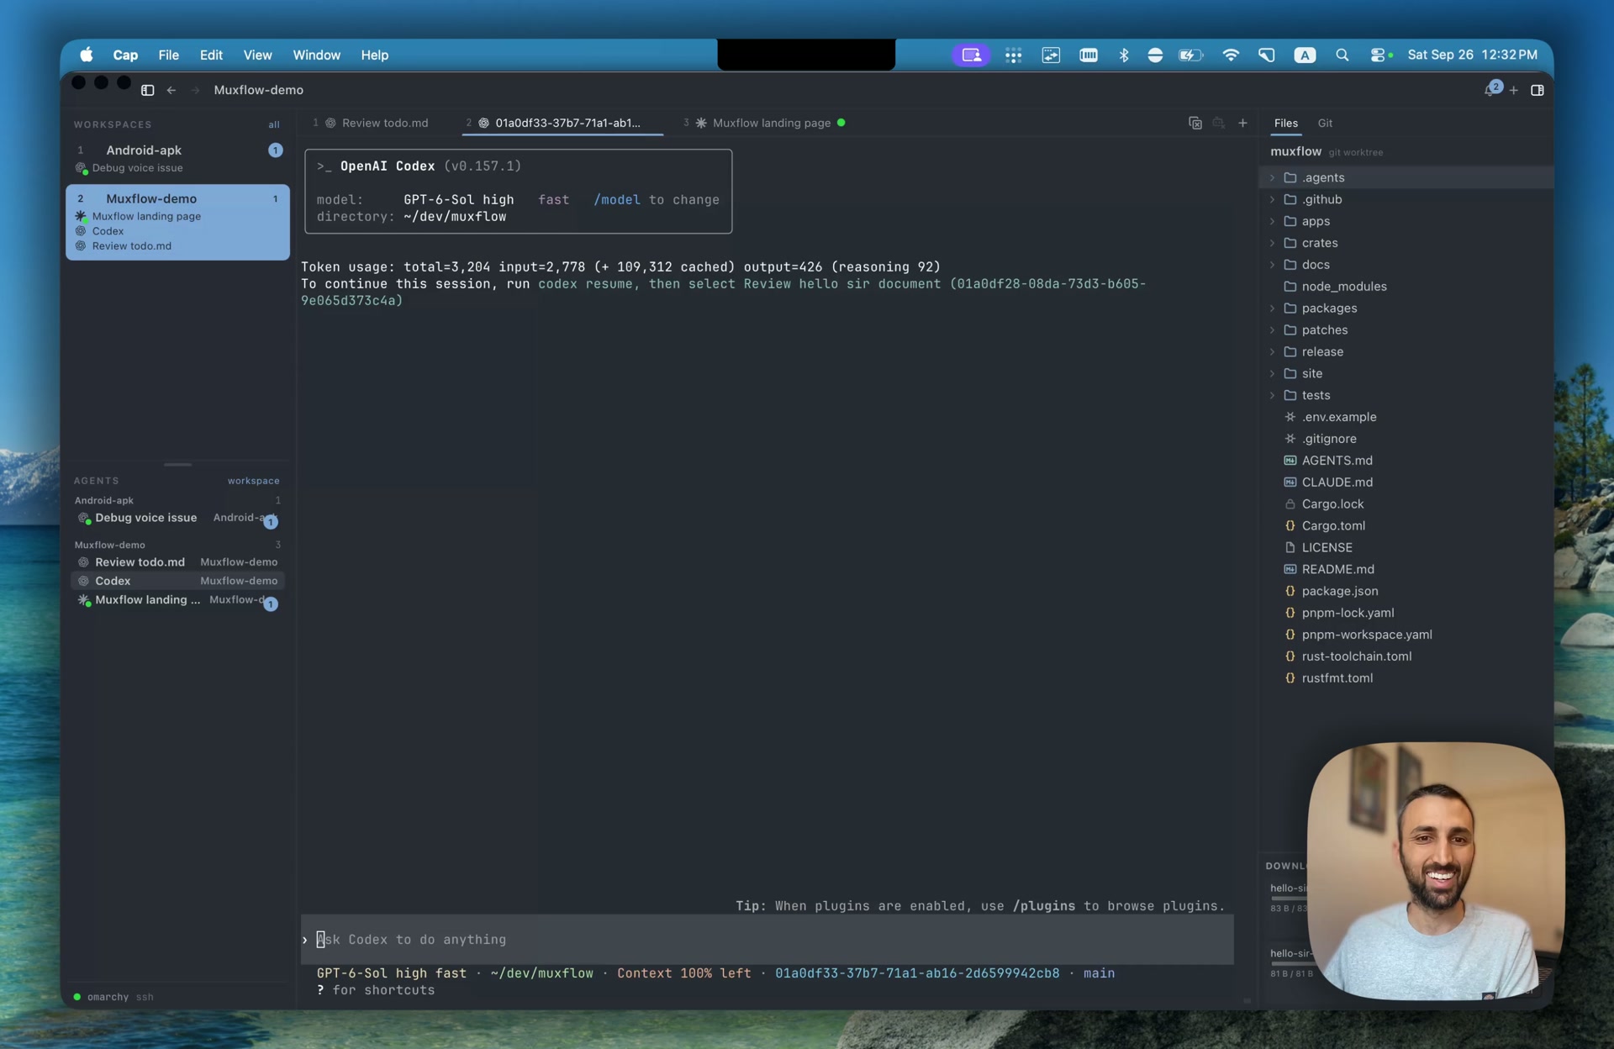
Task: Open Debug voice issue agent
Action: [x=177, y=518]
